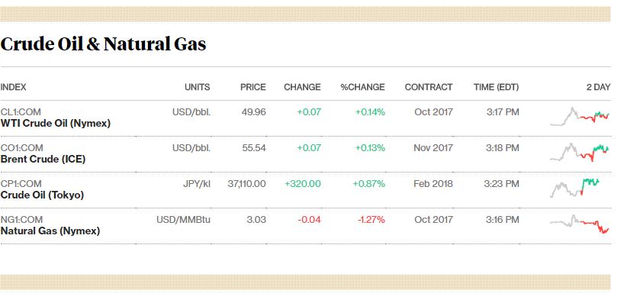
Task: Open the WTI Crude Oil (Nymex) link
Action: click(x=56, y=123)
